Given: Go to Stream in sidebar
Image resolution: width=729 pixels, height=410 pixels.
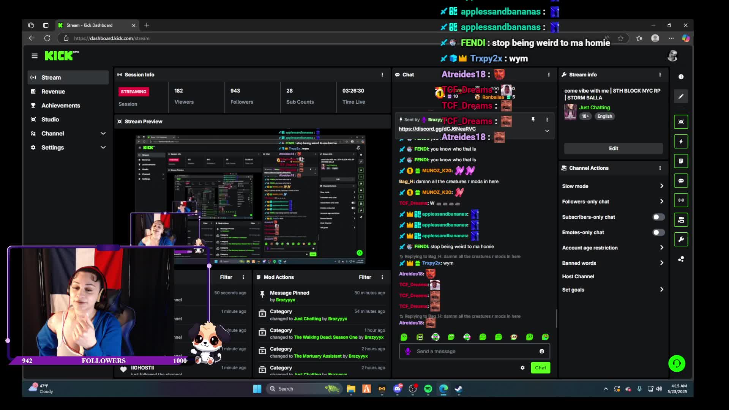Looking at the screenshot, I should point(68,77).
